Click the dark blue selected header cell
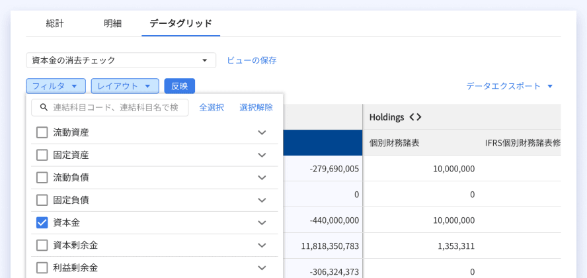 point(323,143)
